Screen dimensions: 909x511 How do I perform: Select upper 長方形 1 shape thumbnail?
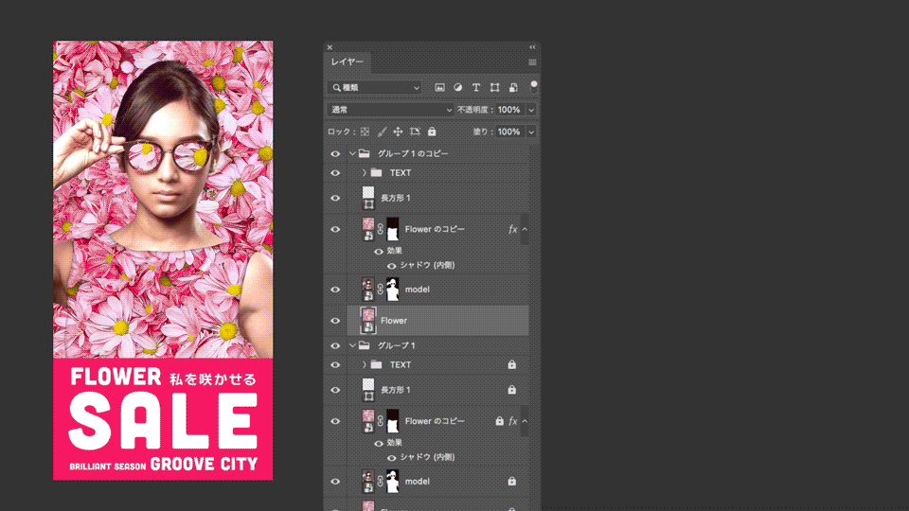(368, 198)
